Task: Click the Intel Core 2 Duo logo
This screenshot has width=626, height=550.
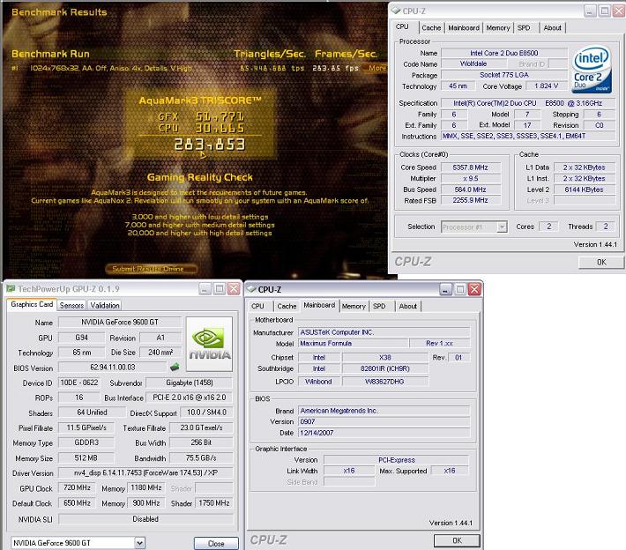Action: click(x=592, y=70)
